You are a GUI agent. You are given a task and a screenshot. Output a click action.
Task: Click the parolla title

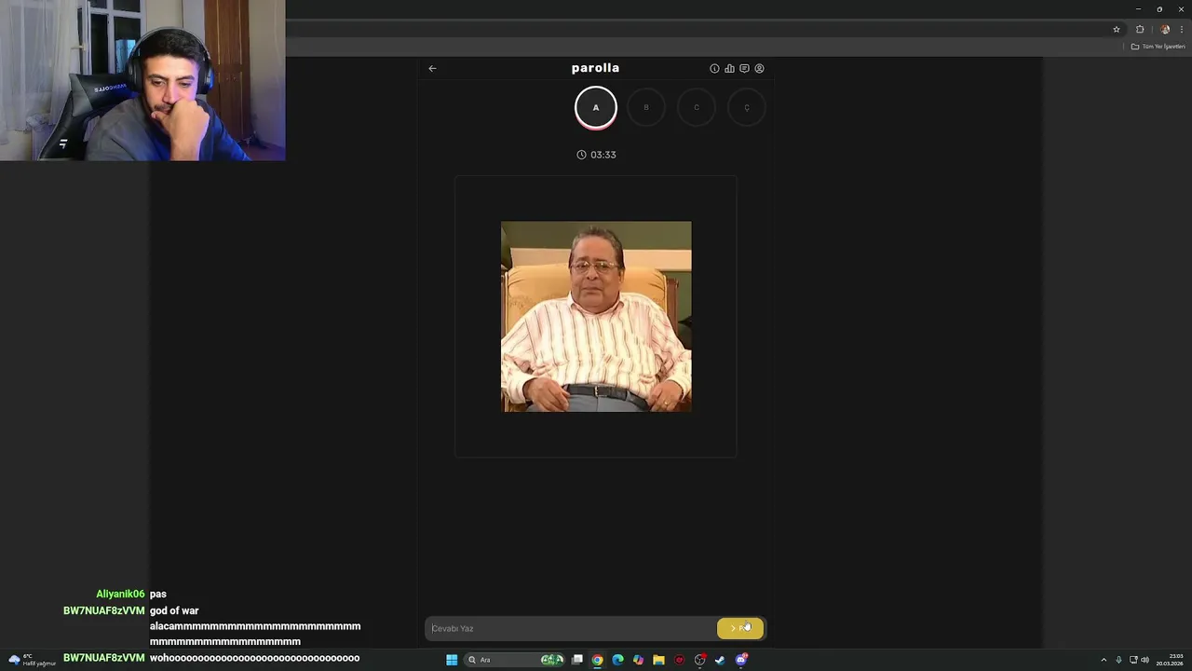pos(595,68)
